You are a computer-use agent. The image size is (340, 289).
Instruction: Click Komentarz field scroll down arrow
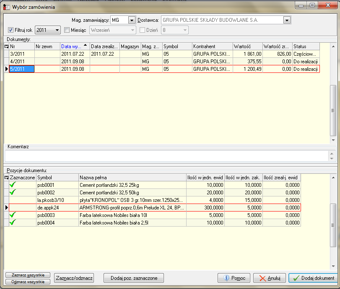pos(332,159)
